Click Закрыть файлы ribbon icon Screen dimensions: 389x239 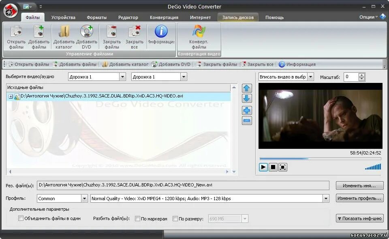[x=112, y=32]
